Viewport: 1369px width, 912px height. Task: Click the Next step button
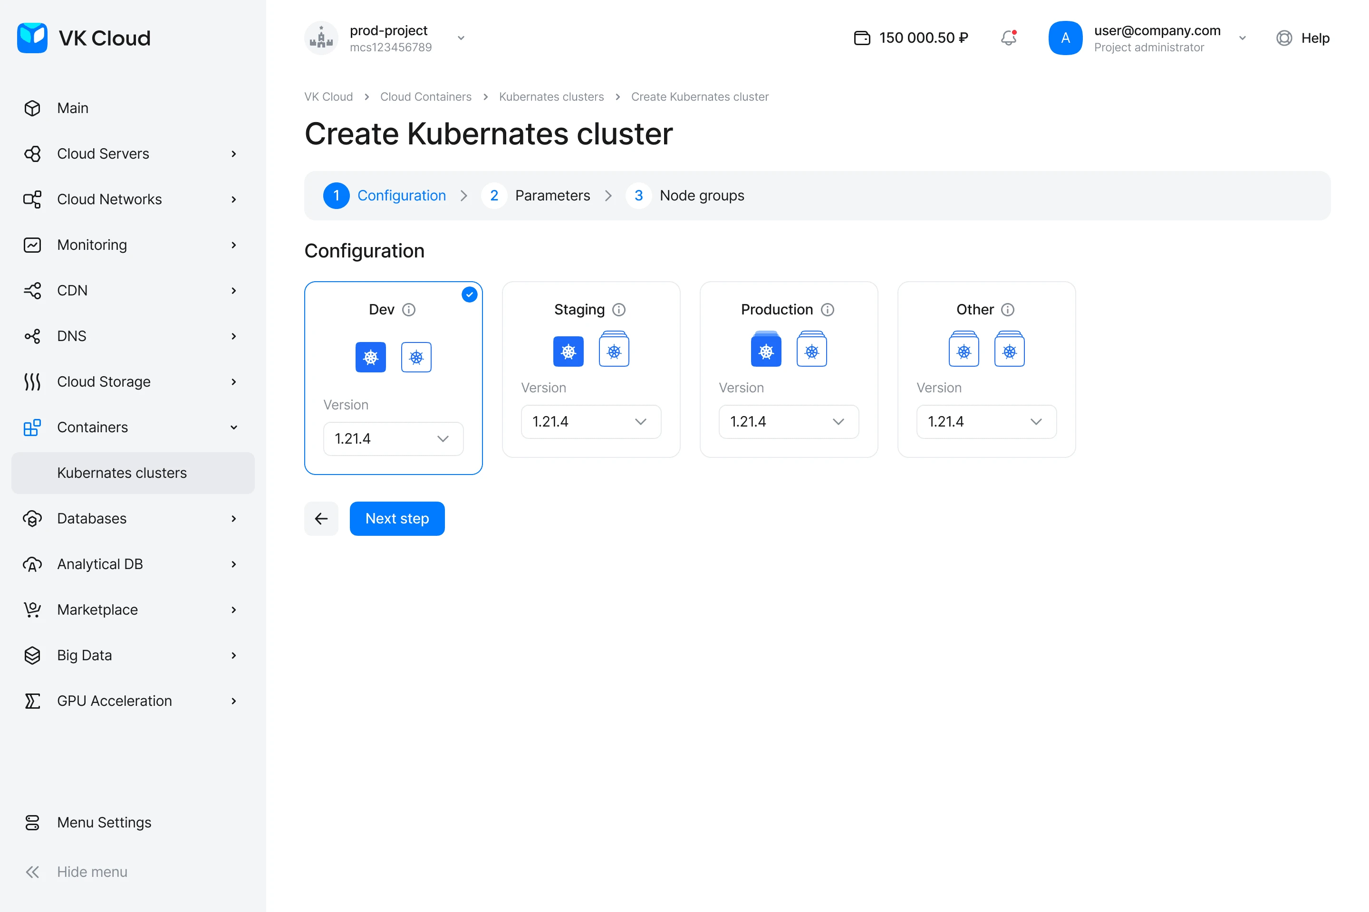(x=397, y=518)
